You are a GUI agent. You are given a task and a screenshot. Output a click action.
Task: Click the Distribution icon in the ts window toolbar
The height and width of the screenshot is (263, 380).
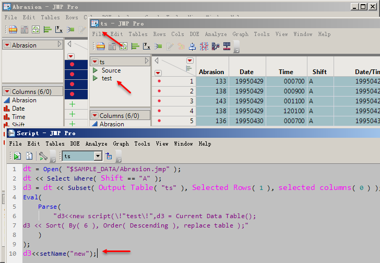coord(135,46)
